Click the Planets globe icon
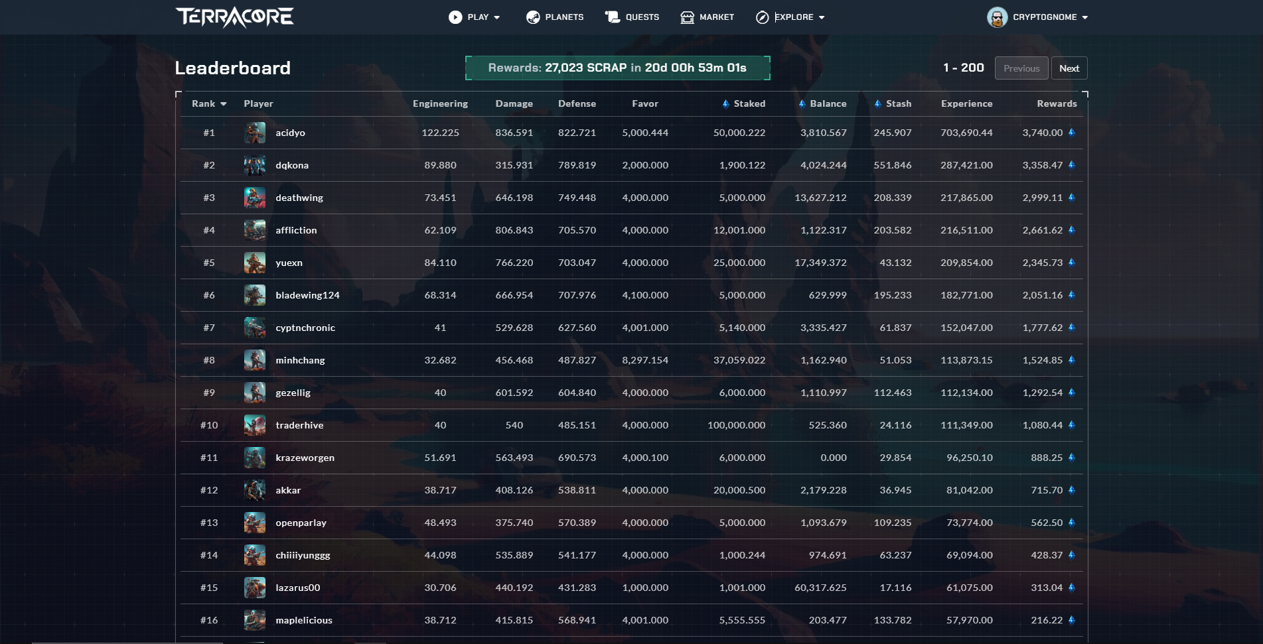This screenshot has height=644, width=1263. point(533,17)
